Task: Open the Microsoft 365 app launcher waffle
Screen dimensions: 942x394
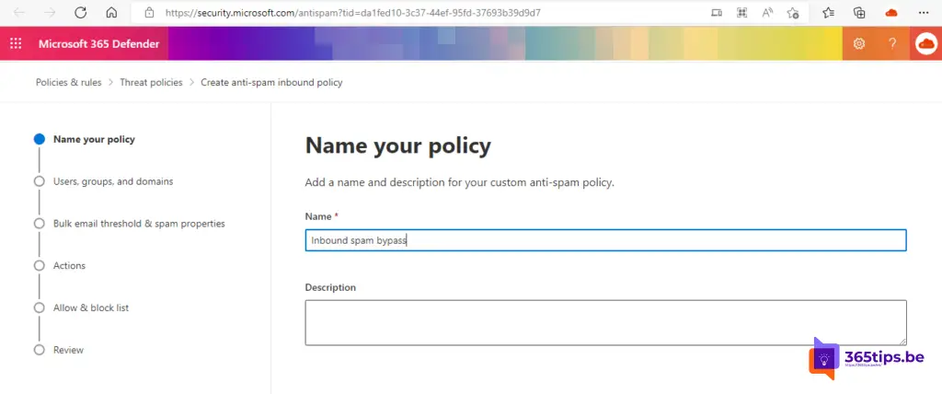Action: tap(16, 43)
